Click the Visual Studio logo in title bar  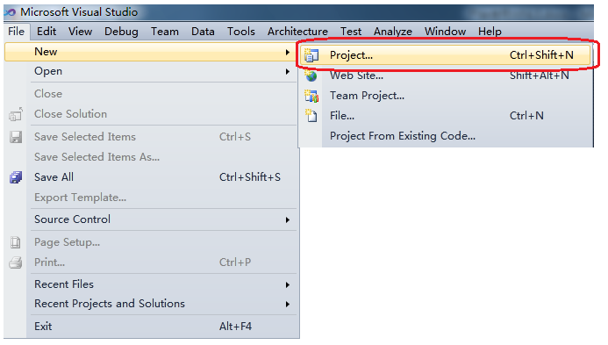coord(10,12)
